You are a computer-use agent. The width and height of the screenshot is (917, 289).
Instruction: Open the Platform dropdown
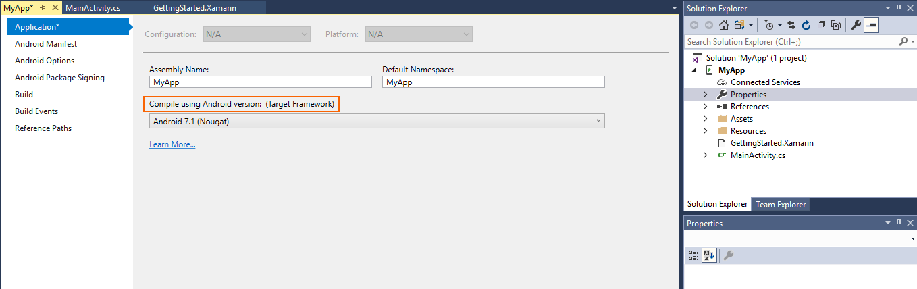(x=419, y=34)
